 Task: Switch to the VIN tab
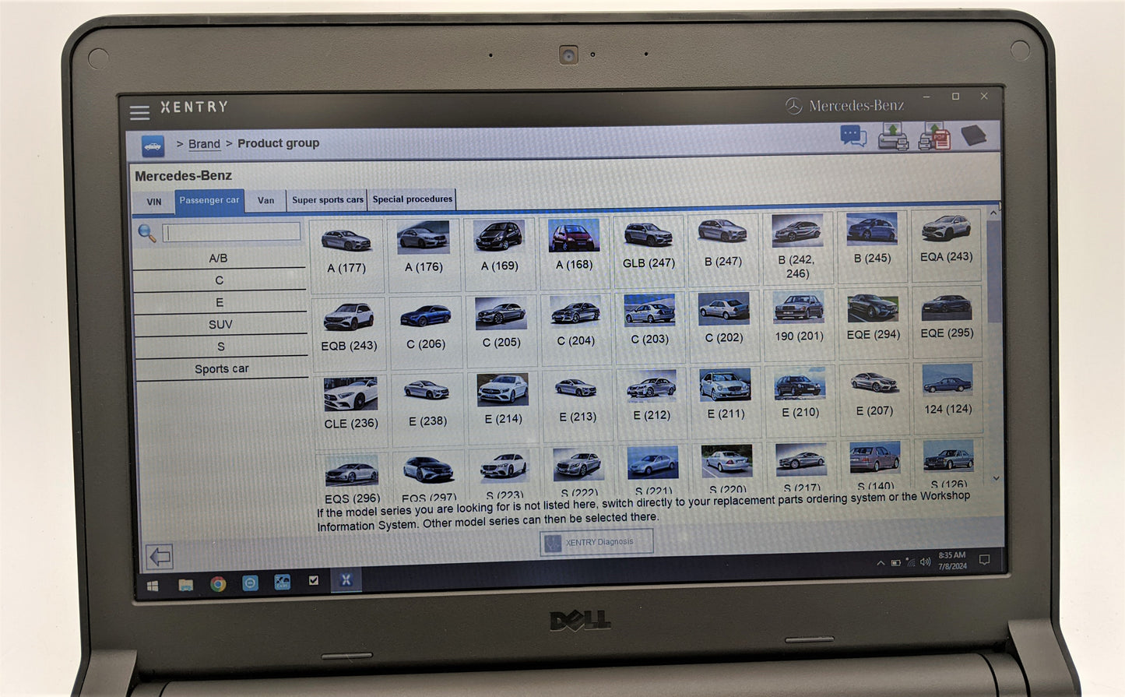click(154, 202)
